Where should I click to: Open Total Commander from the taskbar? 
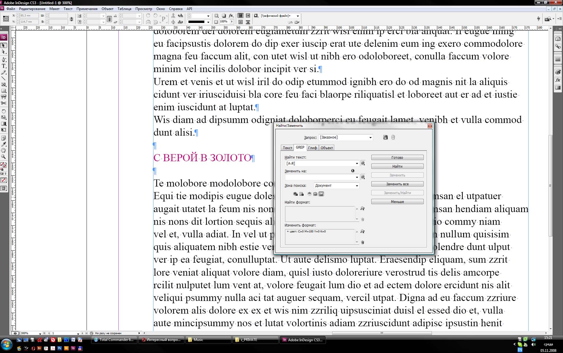click(114, 340)
